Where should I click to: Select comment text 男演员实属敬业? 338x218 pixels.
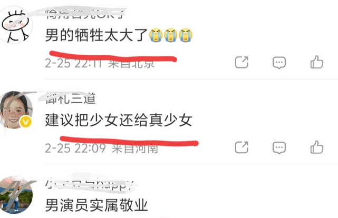pyautogui.click(x=96, y=205)
